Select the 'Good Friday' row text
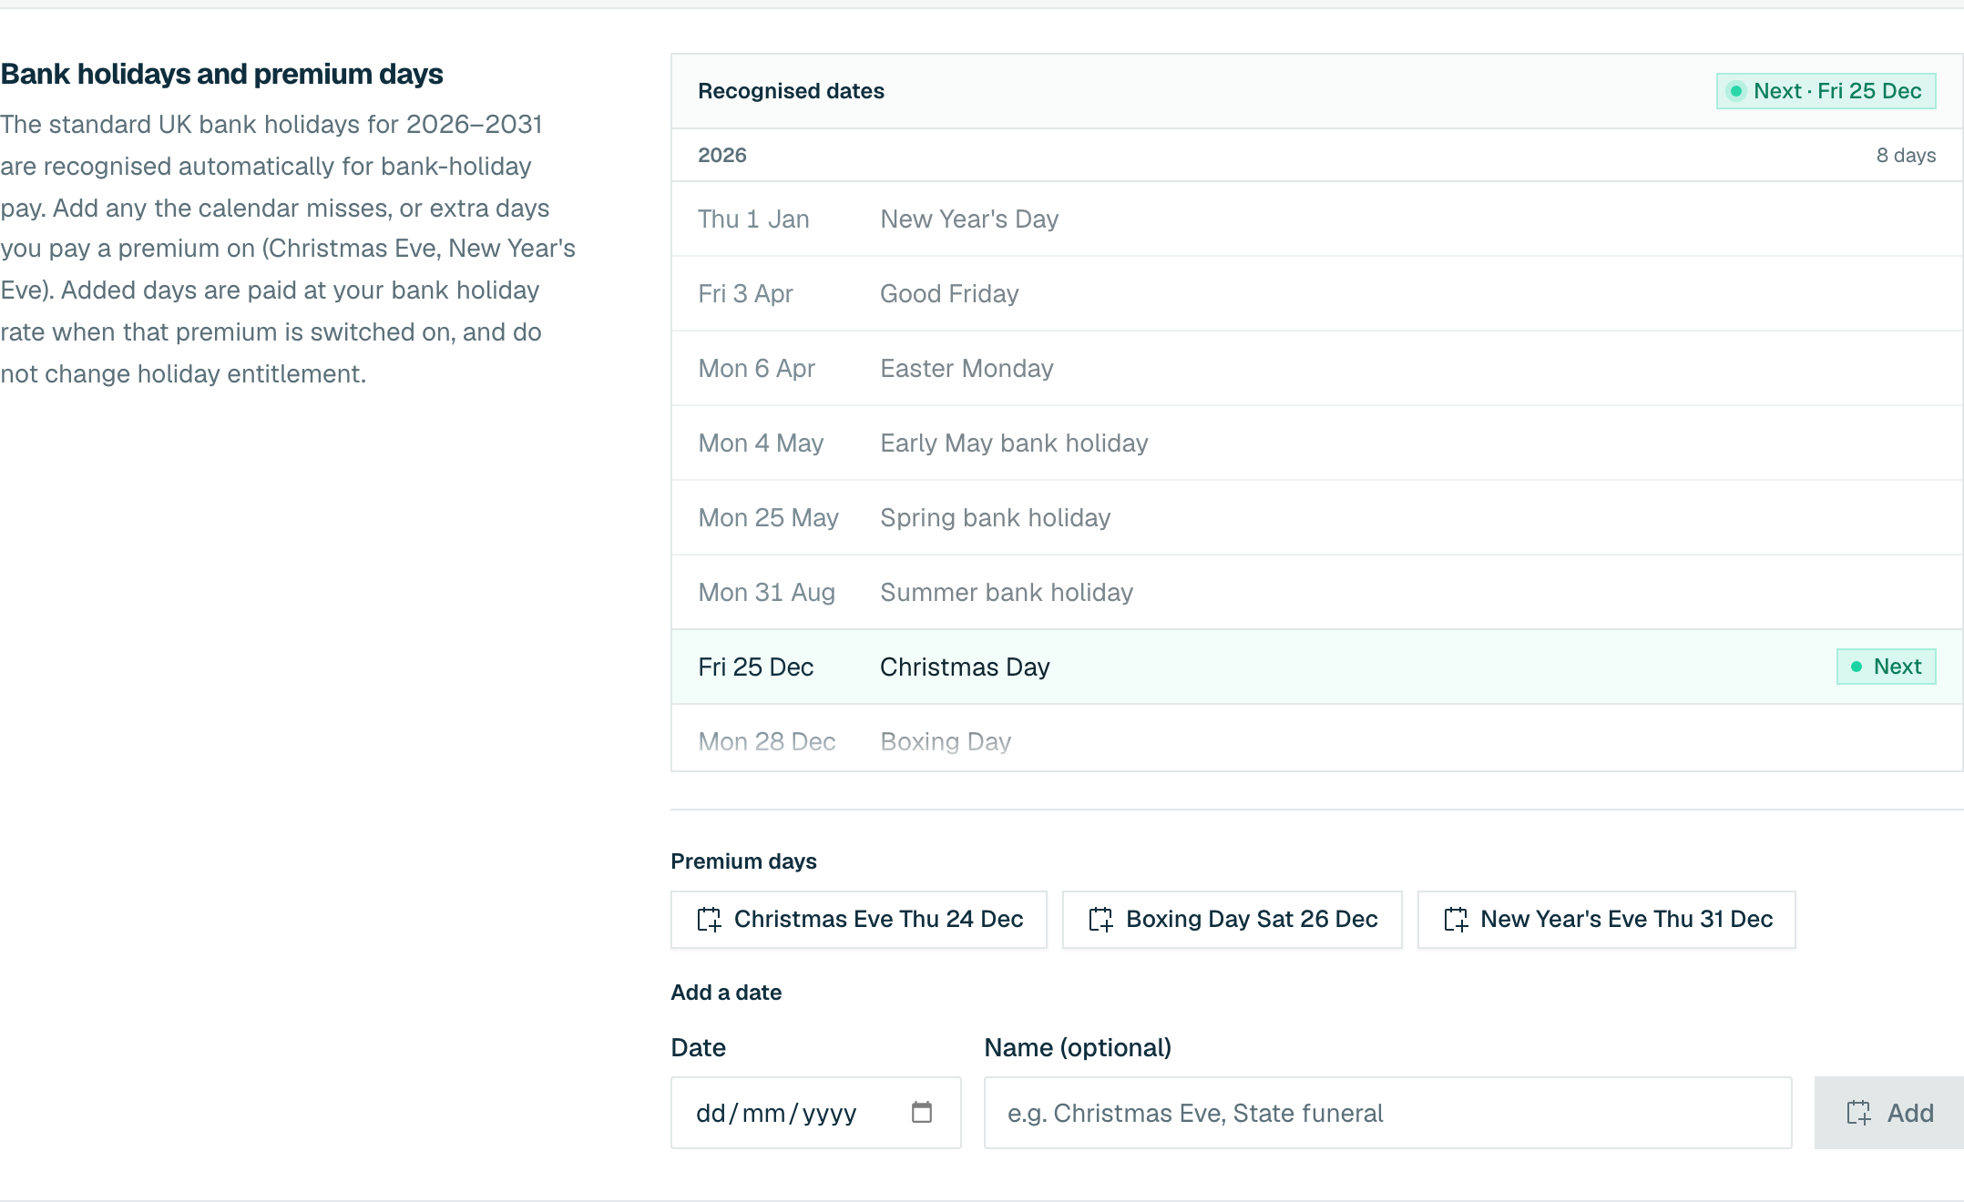This screenshot has height=1202, width=1964. pyautogui.click(x=949, y=294)
